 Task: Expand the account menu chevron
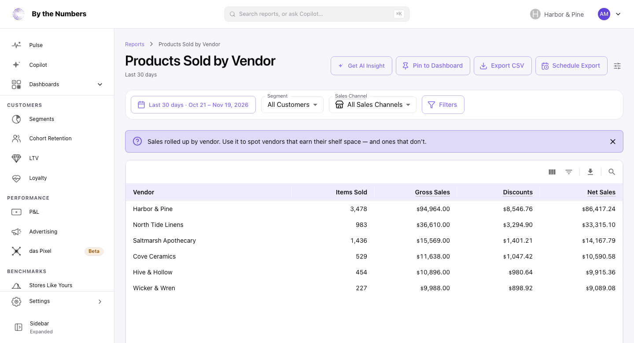pyautogui.click(x=618, y=14)
